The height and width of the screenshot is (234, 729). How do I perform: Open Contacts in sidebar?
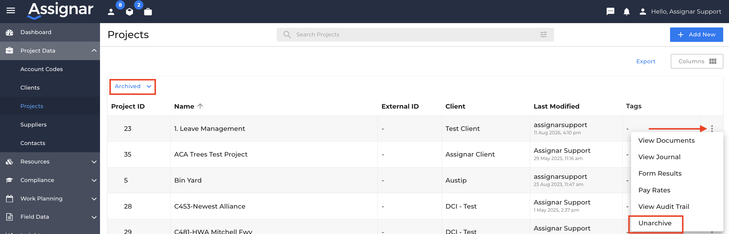point(33,143)
